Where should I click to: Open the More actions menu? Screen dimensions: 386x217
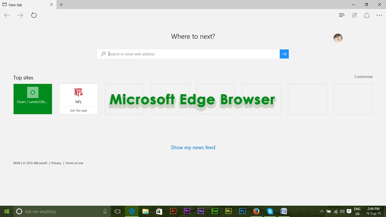pos(379,15)
